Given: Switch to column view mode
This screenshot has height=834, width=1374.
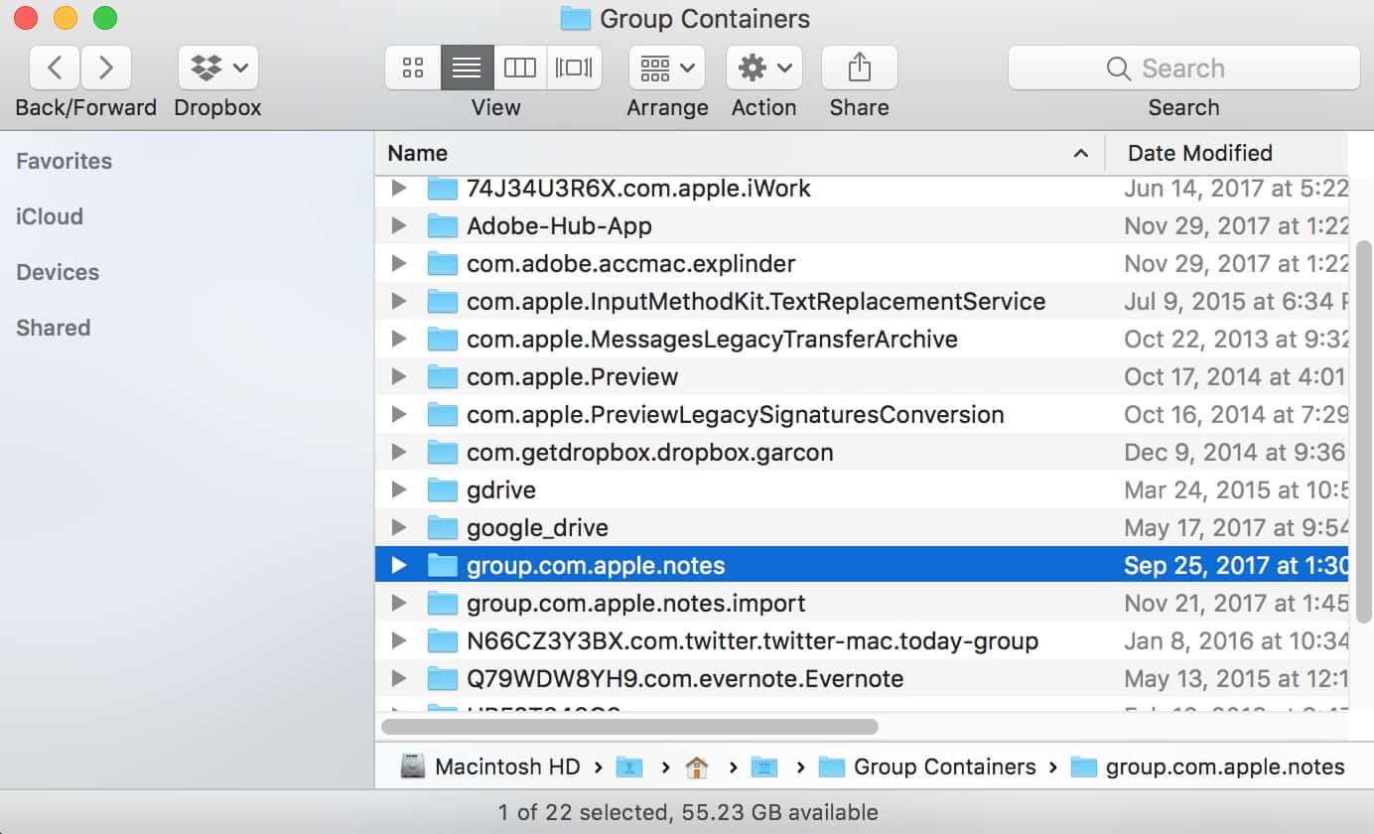Looking at the screenshot, I should click(520, 68).
